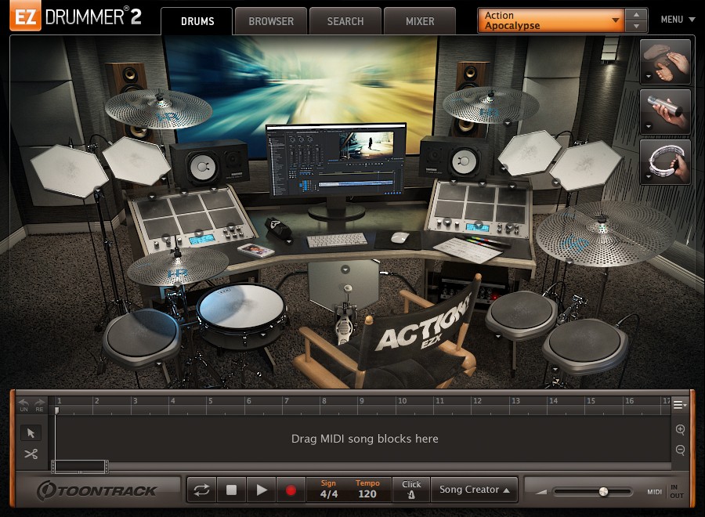Select the scissors cut tool
The image size is (705, 517).
[x=31, y=454]
